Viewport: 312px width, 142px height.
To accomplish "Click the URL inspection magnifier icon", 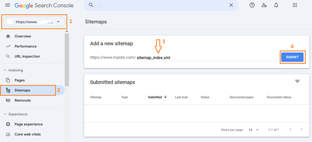I will [8, 56].
